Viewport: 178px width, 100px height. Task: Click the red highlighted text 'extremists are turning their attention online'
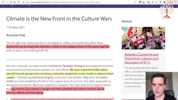pyautogui.click(x=34, y=47)
